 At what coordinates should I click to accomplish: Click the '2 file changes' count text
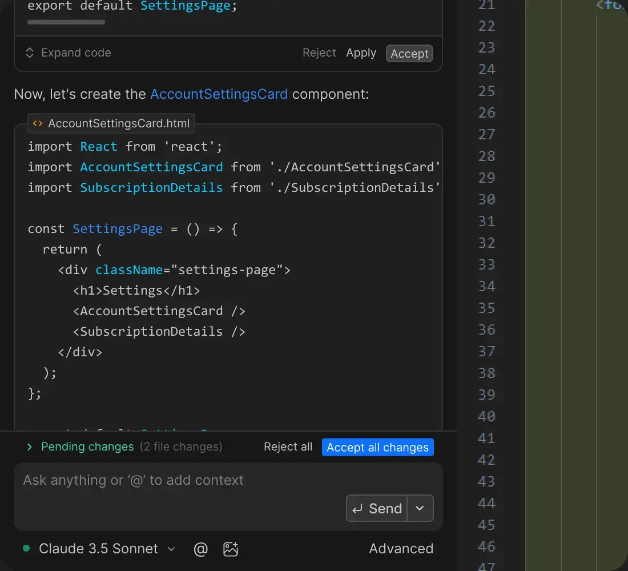point(181,447)
